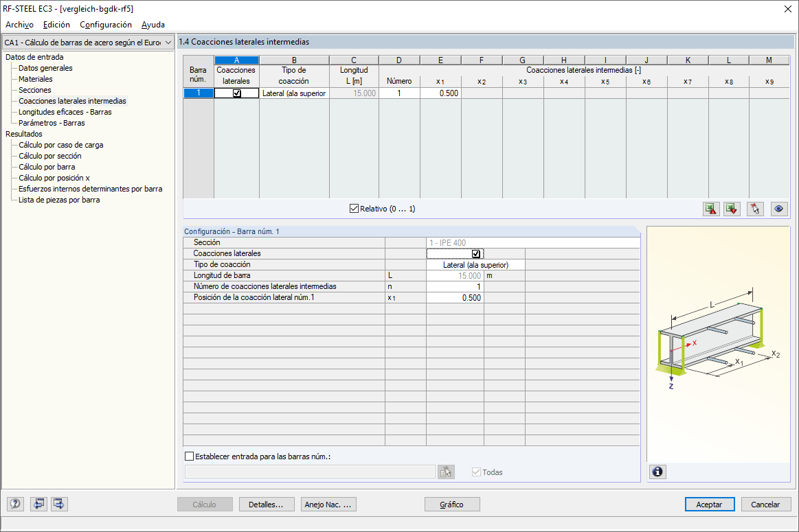Select Parámetros - Barras in the tree
Screen dimensions: 799x532
pos(52,123)
